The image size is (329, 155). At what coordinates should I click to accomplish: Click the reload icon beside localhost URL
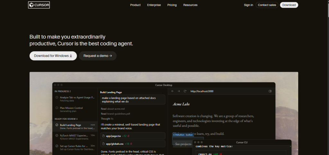coord(185,91)
